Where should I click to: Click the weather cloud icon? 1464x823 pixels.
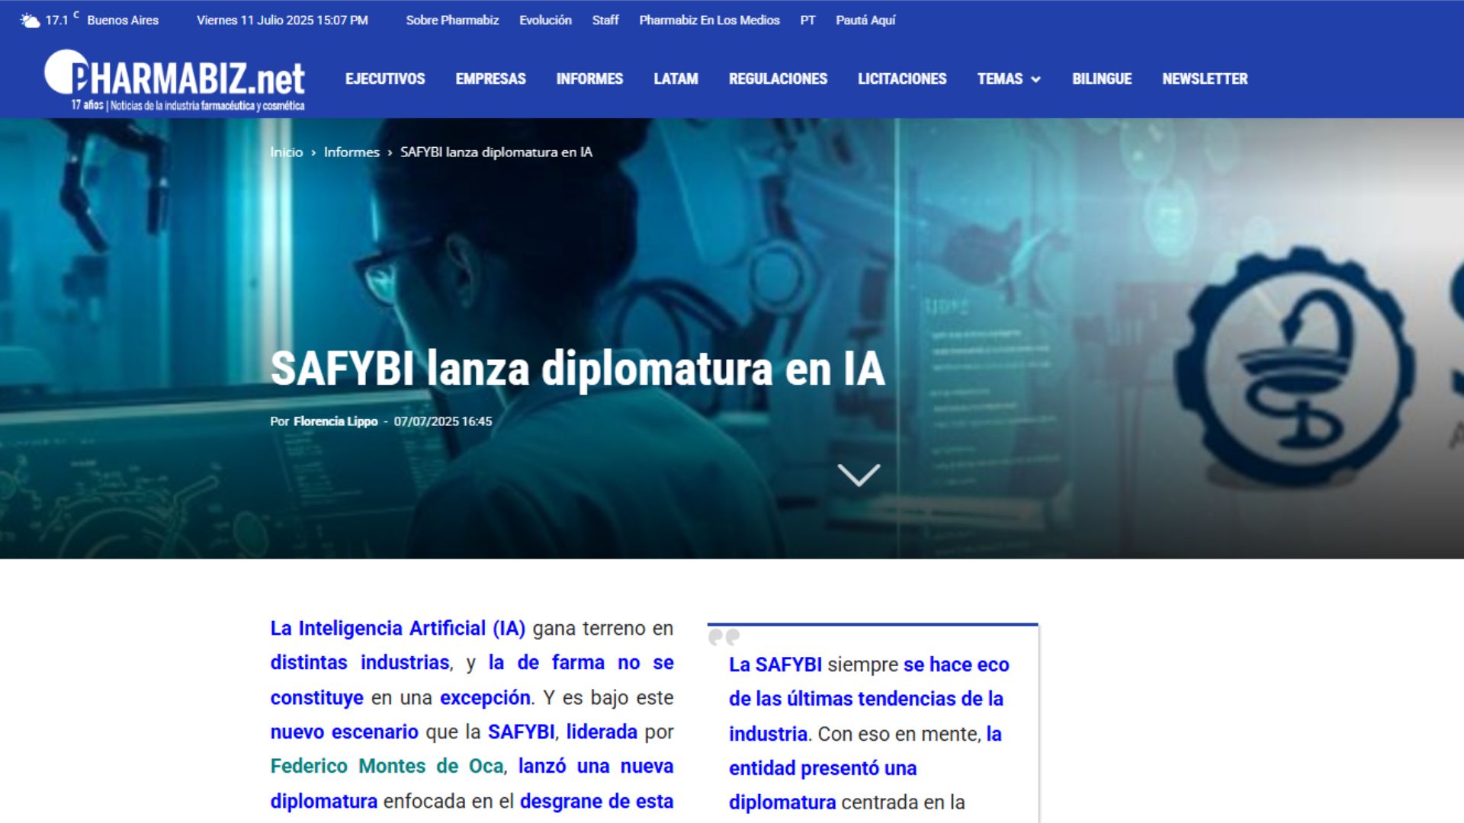click(30, 21)
